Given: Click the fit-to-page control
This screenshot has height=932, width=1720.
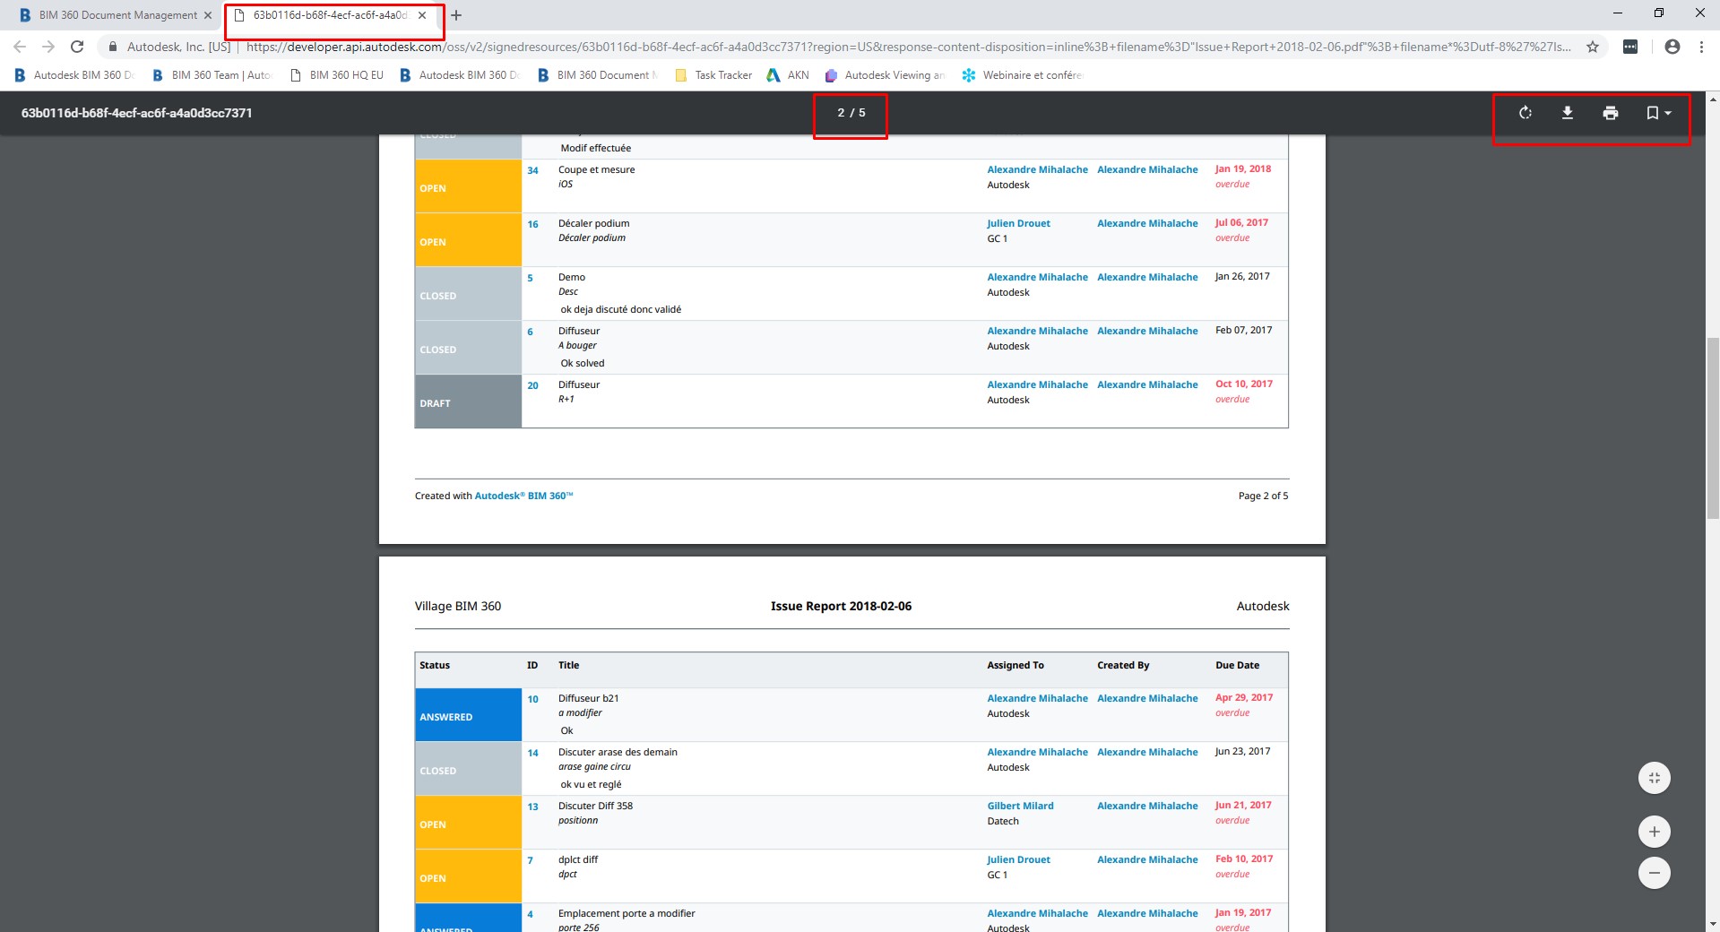Looking at the screenshot, I should point(1654,777).
